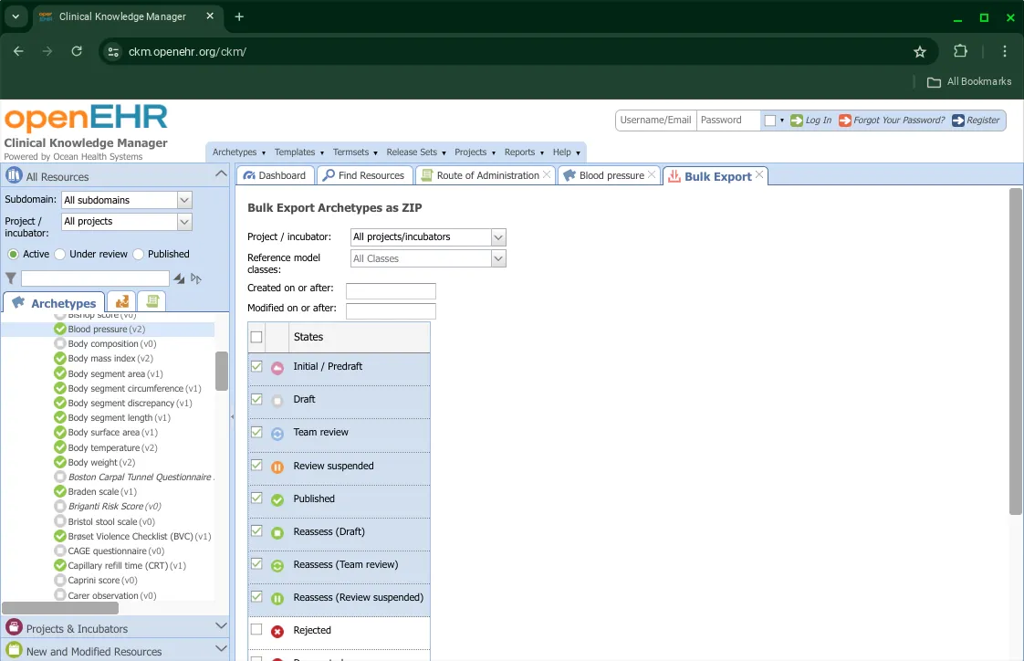Viewport: 1024px width, 661px height.
Task: Expand the Project / incubator export dropdown
Action: click(498, 237)
